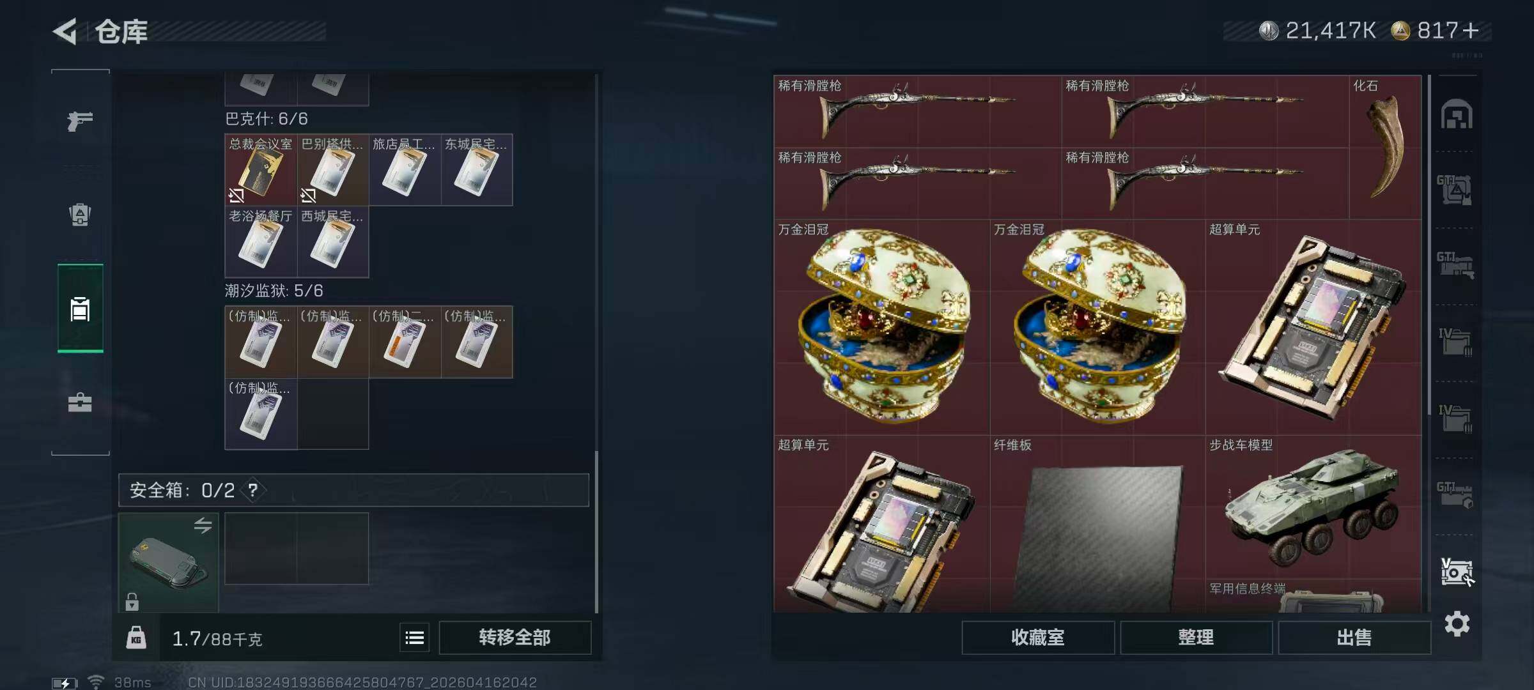
Task: Open the weapons category pistol icon
Action: (80, 120)
